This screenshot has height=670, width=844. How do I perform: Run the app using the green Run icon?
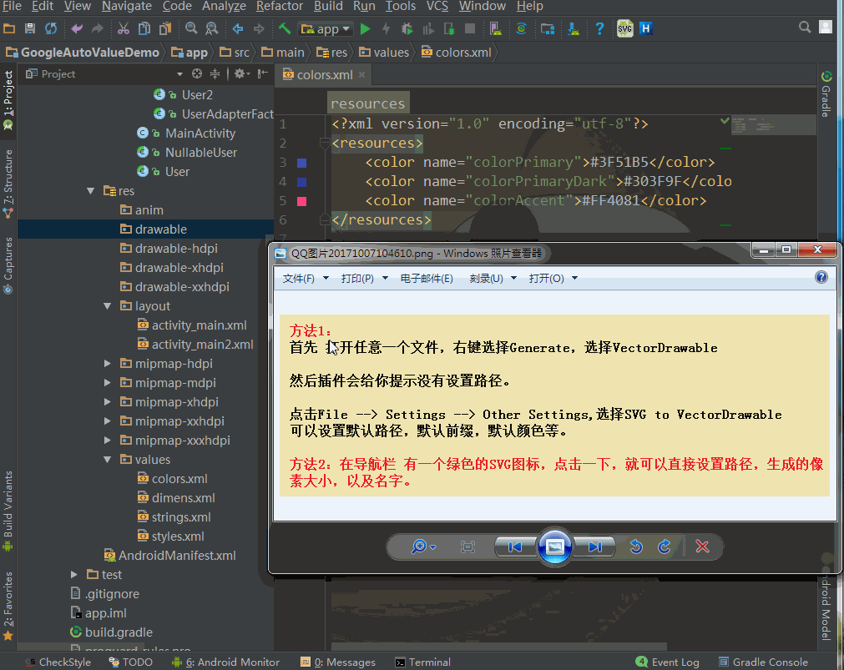coord(365,28)
